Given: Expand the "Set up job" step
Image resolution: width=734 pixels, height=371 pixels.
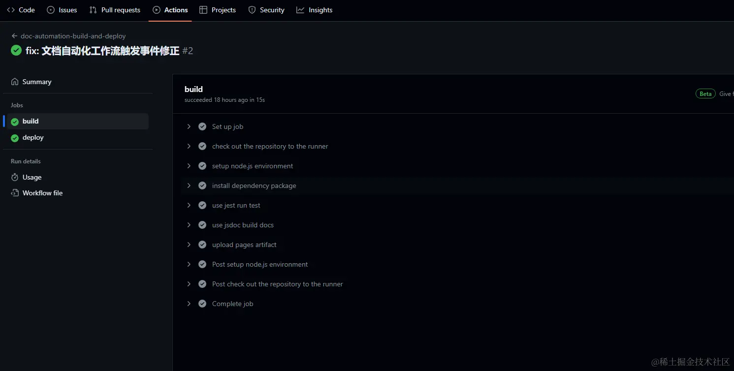Looking at the screenshot, I should click(189, 126).
